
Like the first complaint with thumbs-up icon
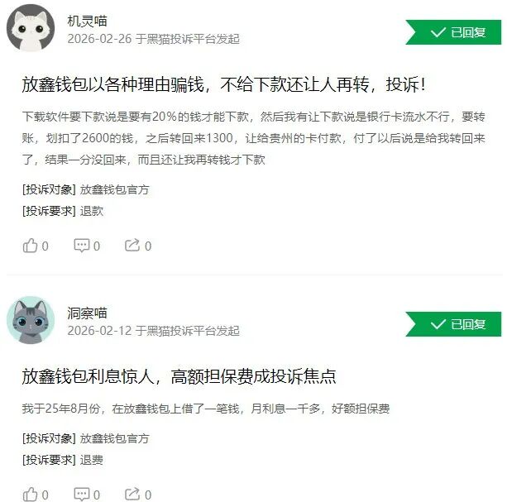pyautogui.click(x=30, y=246)
